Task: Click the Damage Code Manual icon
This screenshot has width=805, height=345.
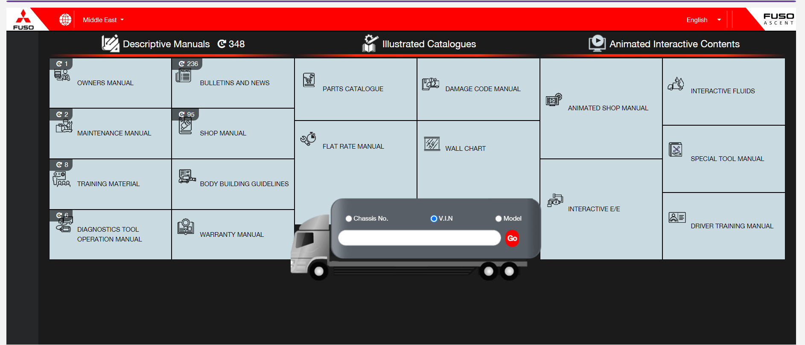Action: (x=431, y=83)
